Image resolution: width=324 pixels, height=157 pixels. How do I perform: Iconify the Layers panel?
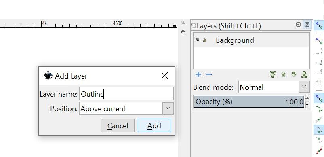coord(298,25)
